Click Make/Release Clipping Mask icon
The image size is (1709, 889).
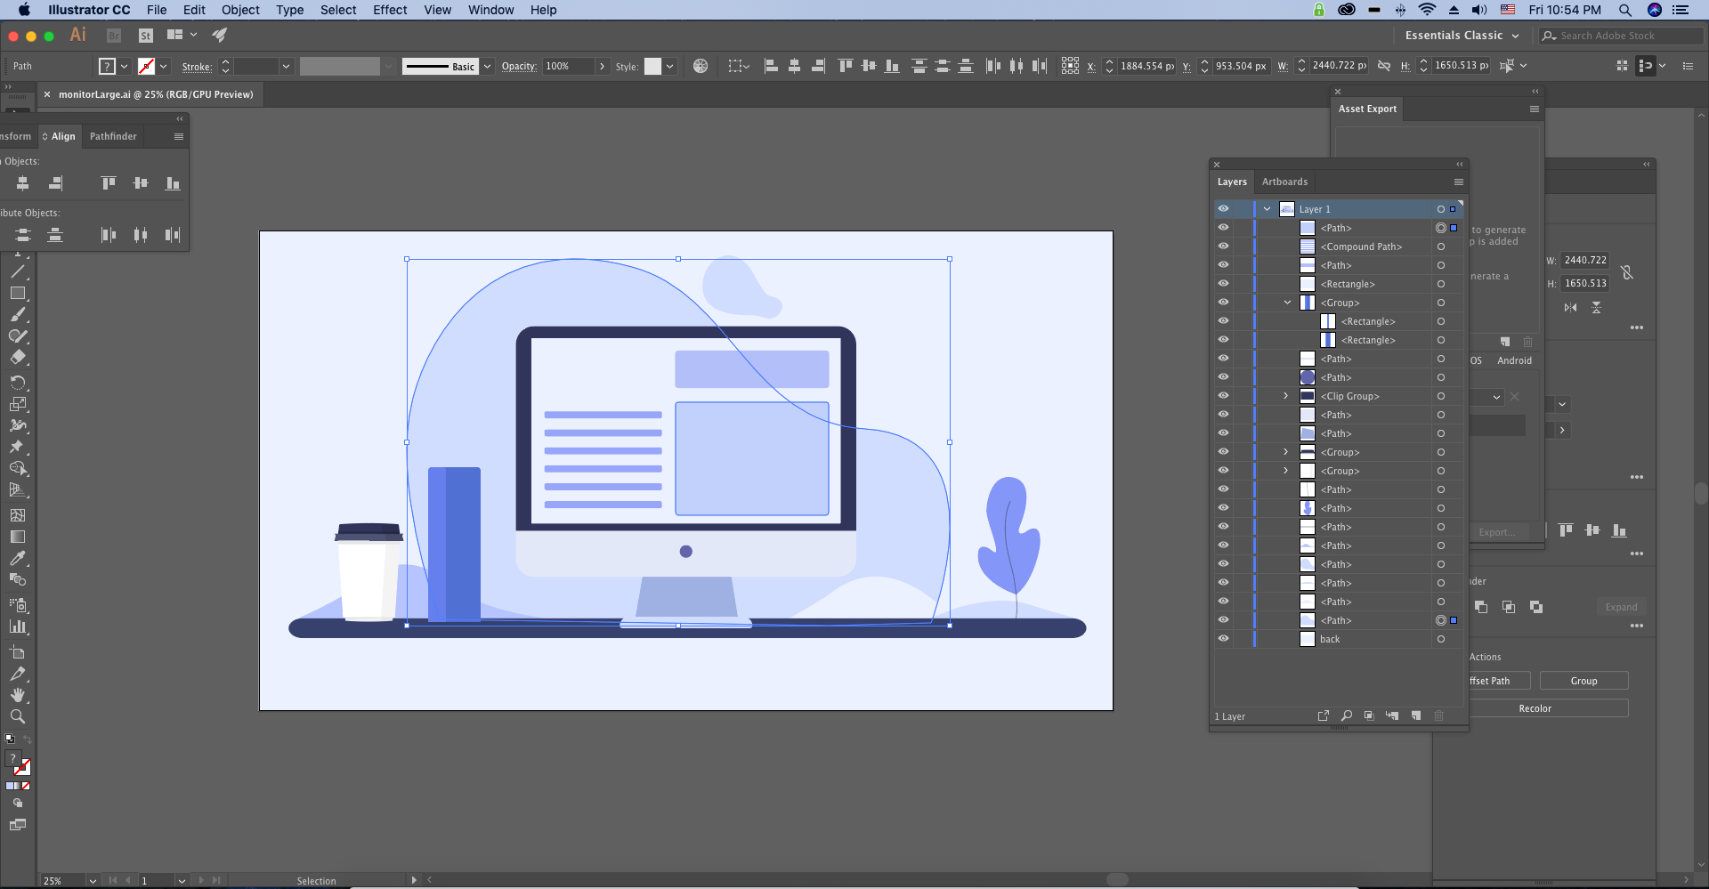coord(1369,715)
